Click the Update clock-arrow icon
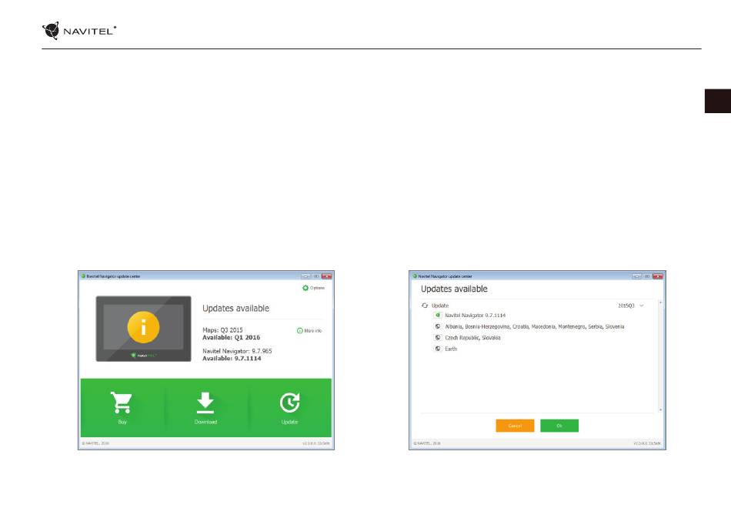The width and height of the screenshot is (731, 518). pyautogui.click(x=289, y=403)
